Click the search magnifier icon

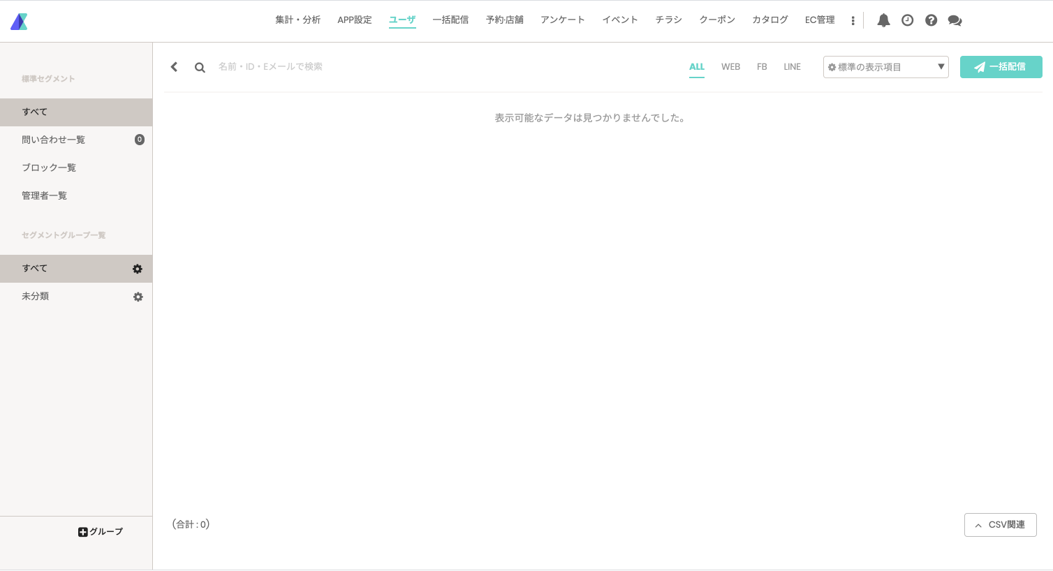(200, 68)
